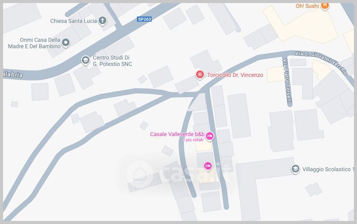Click the Oh! Sushi restaurant pin
Viewport: 357px width, 224px height.
(325, 5)
